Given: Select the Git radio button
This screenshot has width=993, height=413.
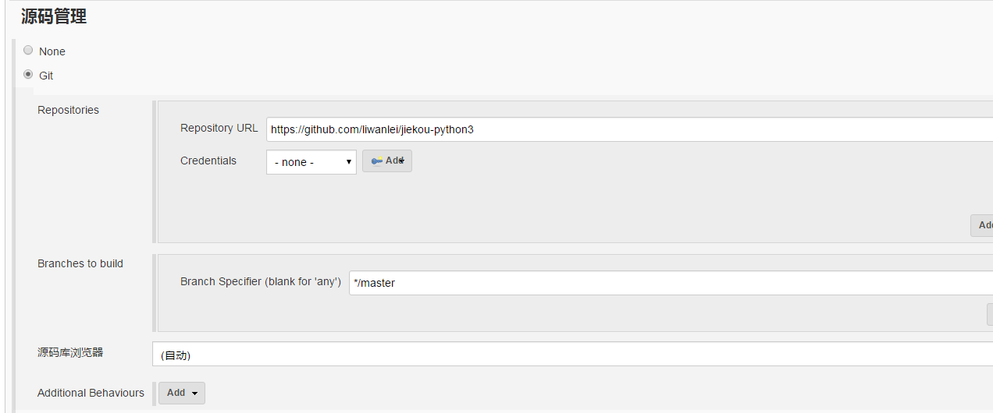Looking at the screenshot, I should coord(28,75).
